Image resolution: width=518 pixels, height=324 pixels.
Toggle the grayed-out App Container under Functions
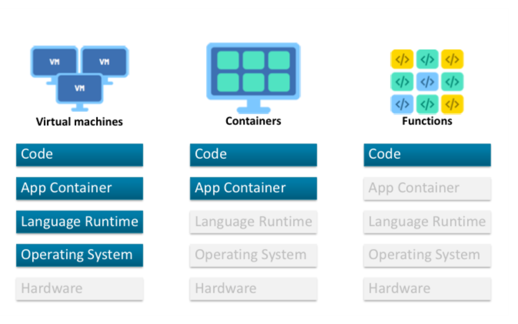pyautogui.click(x=427, y=188)
